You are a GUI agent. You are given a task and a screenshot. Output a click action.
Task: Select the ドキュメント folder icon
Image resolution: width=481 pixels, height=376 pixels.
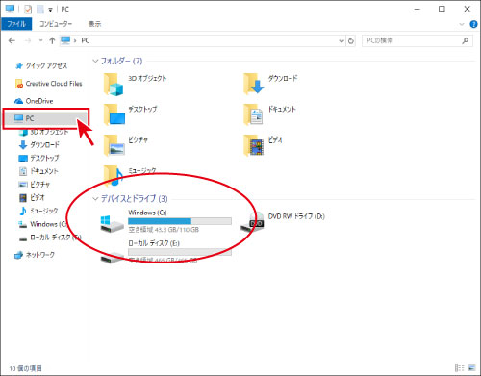click(253, 114)
